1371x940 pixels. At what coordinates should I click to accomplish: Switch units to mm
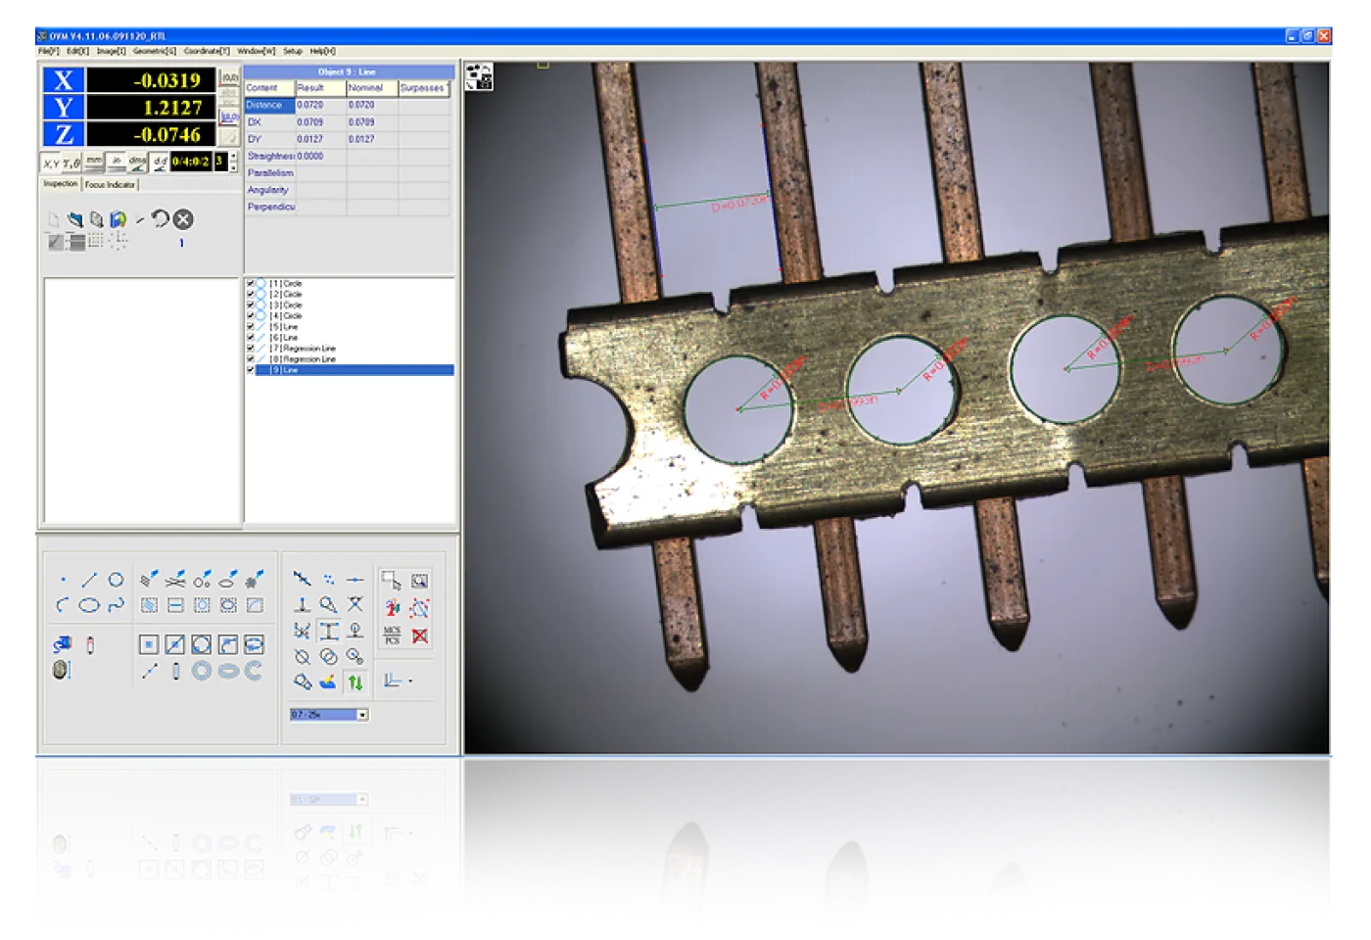point(94,162)
